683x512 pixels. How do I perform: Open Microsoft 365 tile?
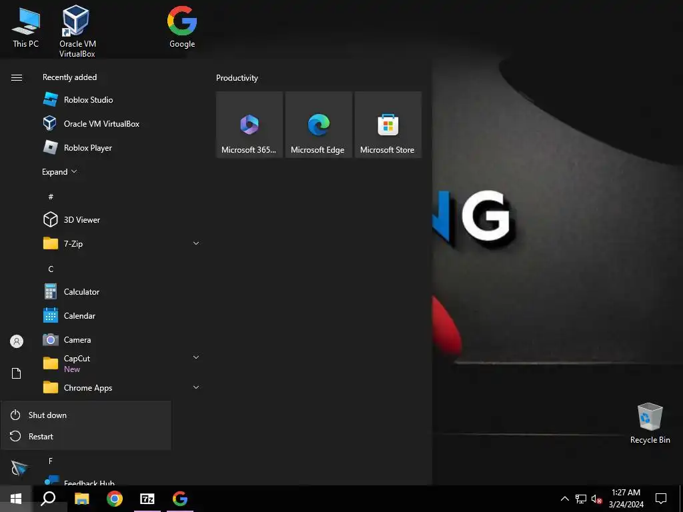click(x=249, y=125)
